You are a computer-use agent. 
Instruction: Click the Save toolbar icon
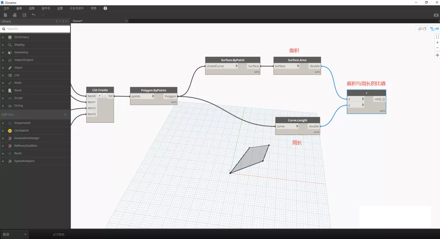point(24,15)
